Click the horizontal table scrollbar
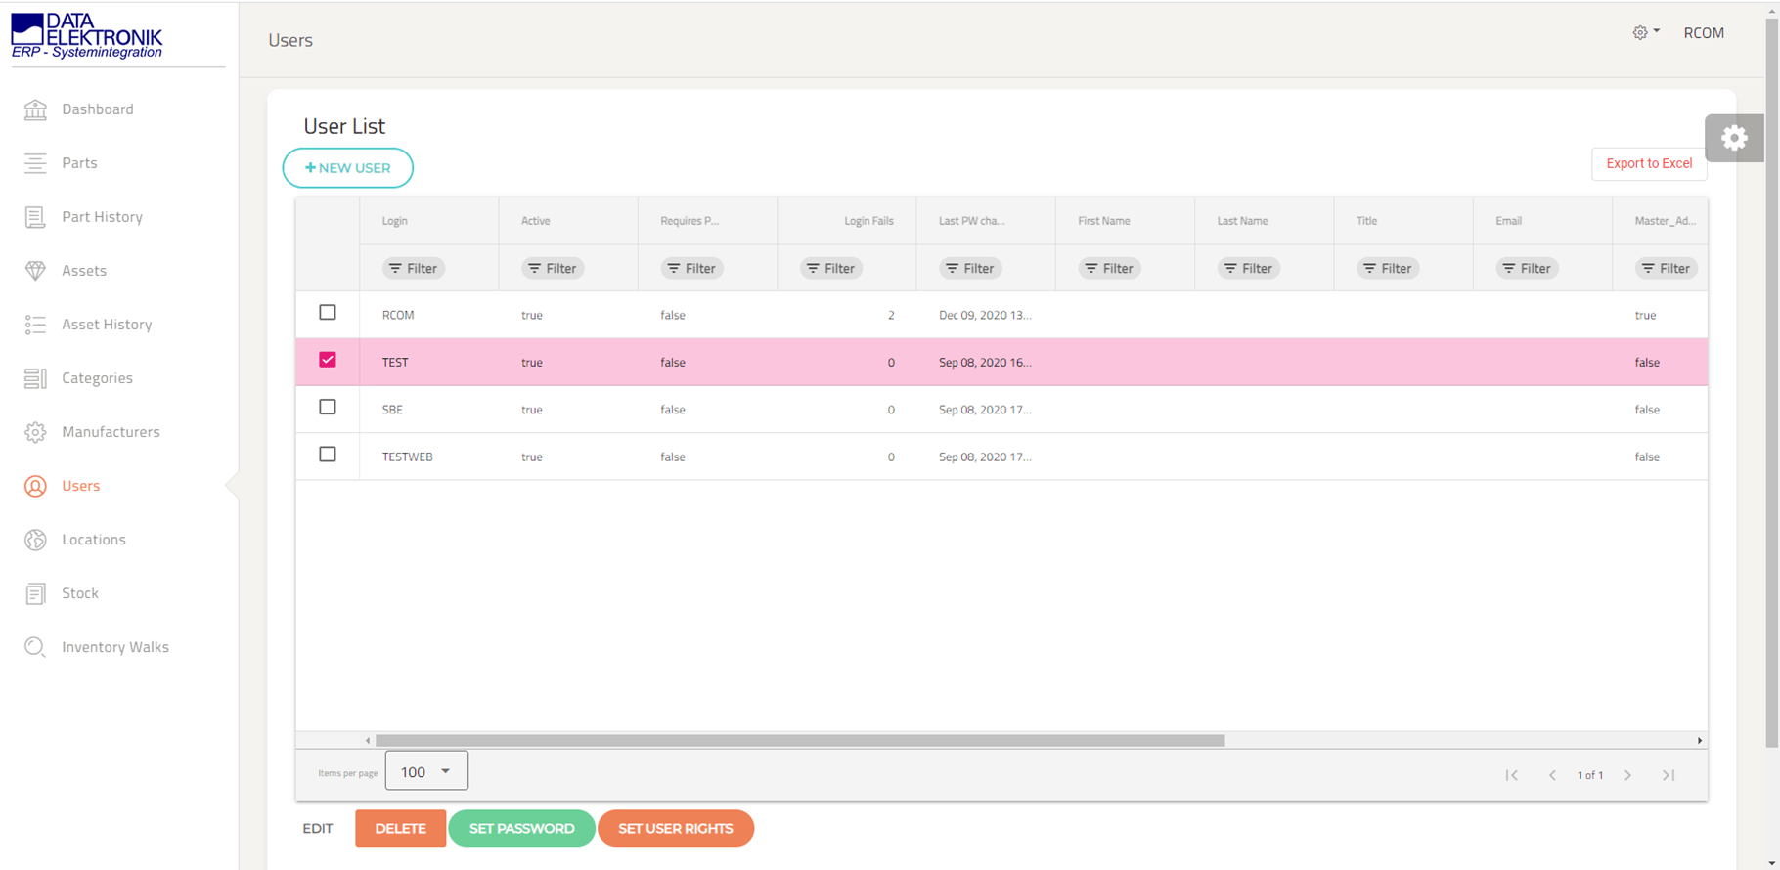 pos(799,741)
